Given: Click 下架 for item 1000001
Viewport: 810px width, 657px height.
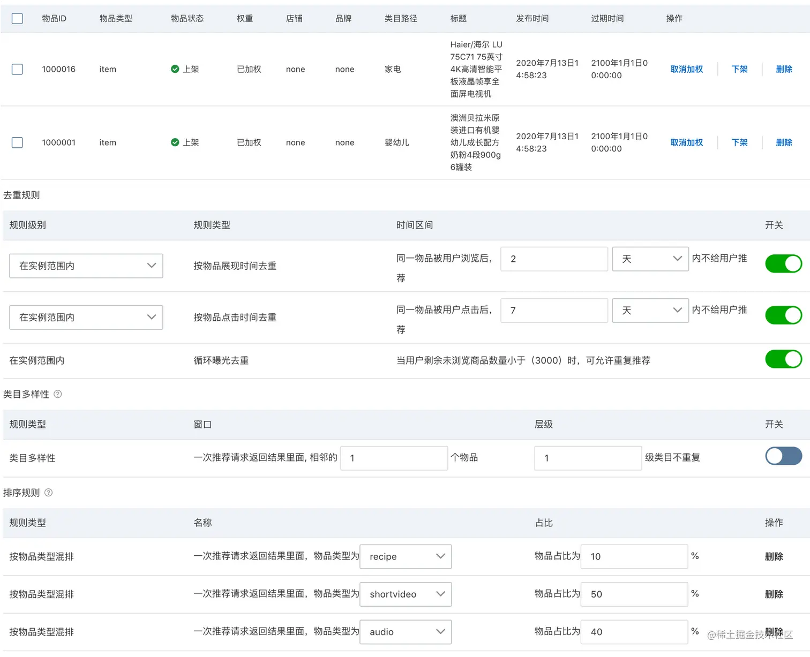Looking at the screenshot, I should click(x=739, y=142).
